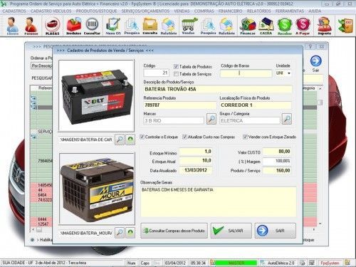The height and width of the screenshot is (267, 356).
Task: Open the PRODUTOS/ESTOQUE menu
Action: 96,11
